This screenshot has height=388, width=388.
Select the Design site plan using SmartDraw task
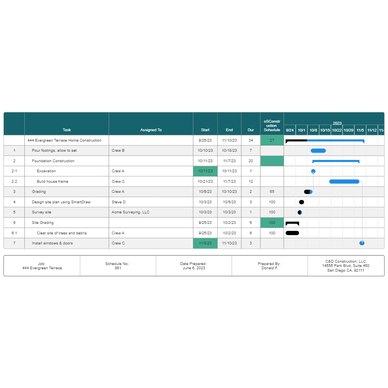(x=67, y=202)
